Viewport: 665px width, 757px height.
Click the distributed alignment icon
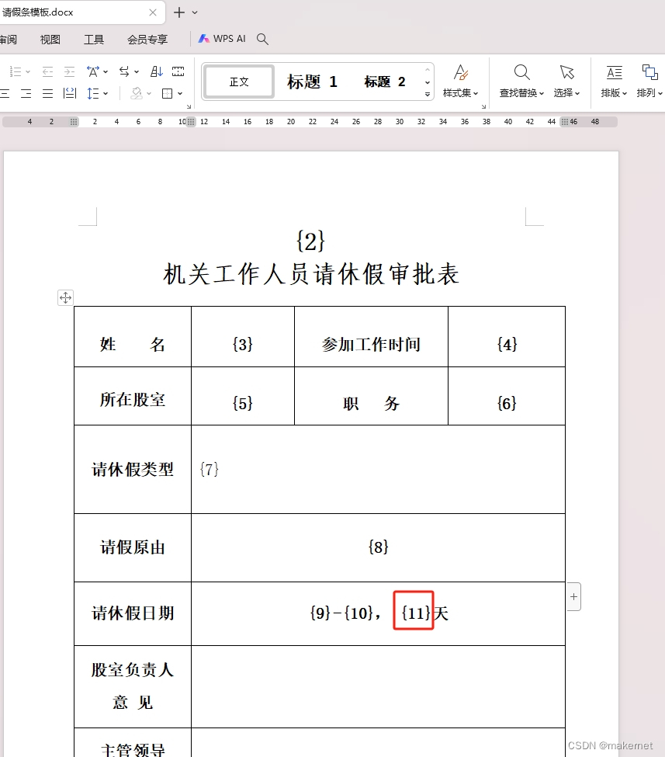click(70, 93)
